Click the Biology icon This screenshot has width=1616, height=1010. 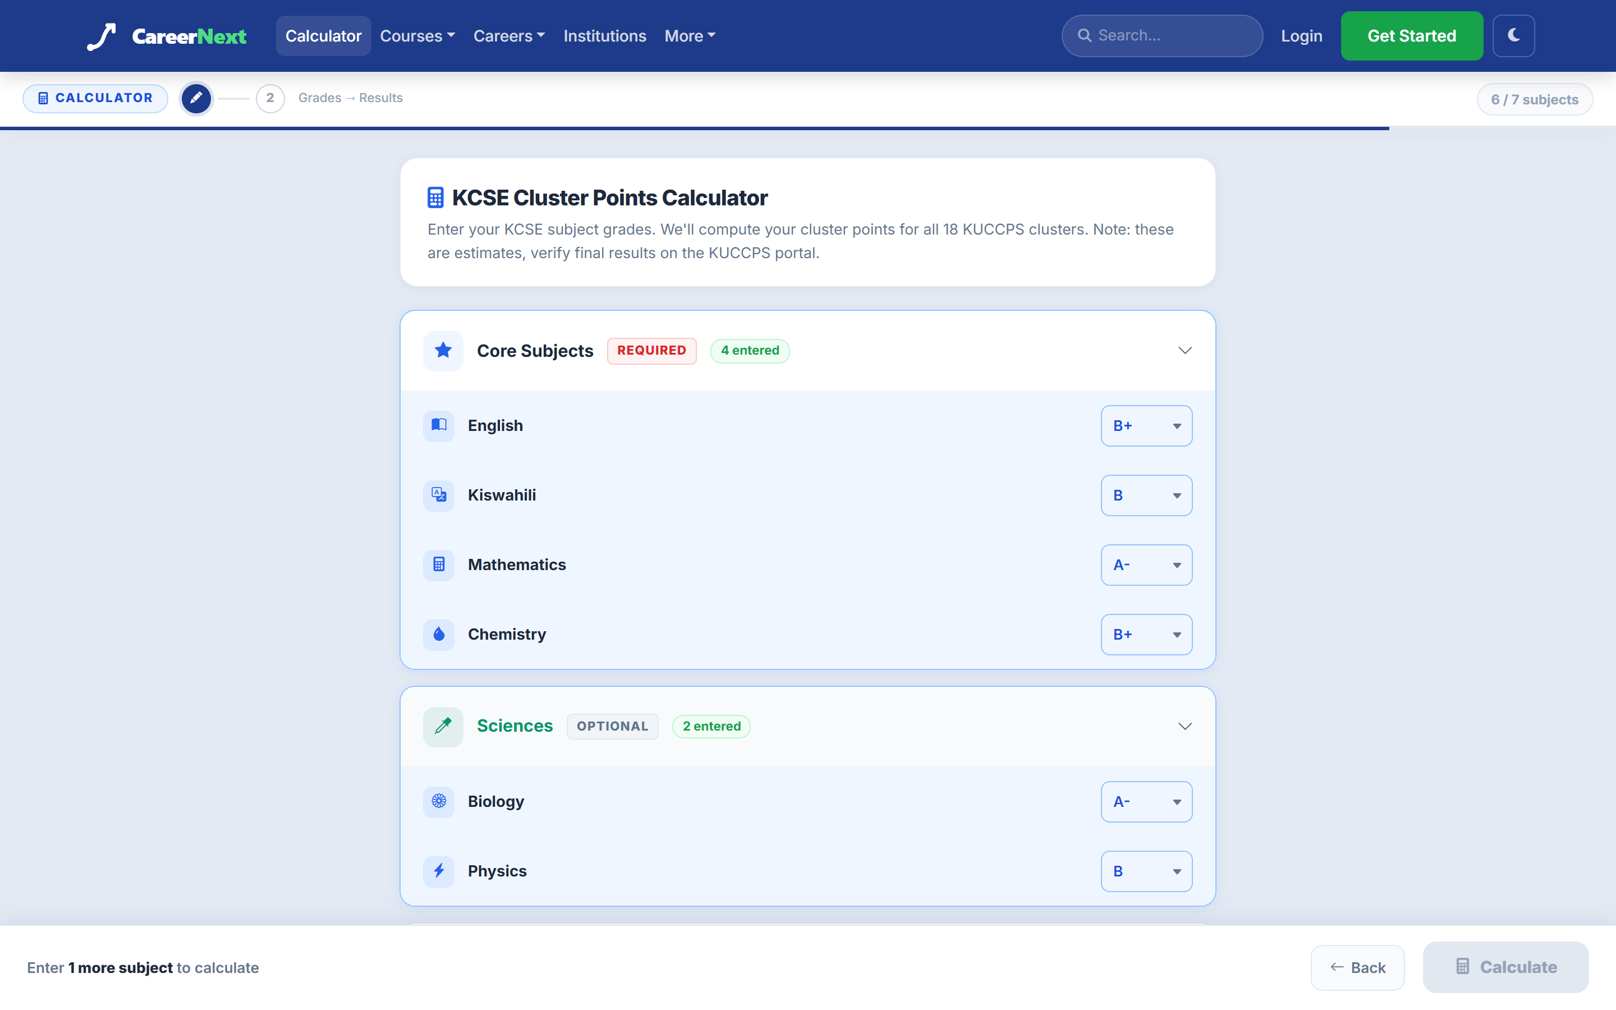pyautogui.click(x=439, y=802)
